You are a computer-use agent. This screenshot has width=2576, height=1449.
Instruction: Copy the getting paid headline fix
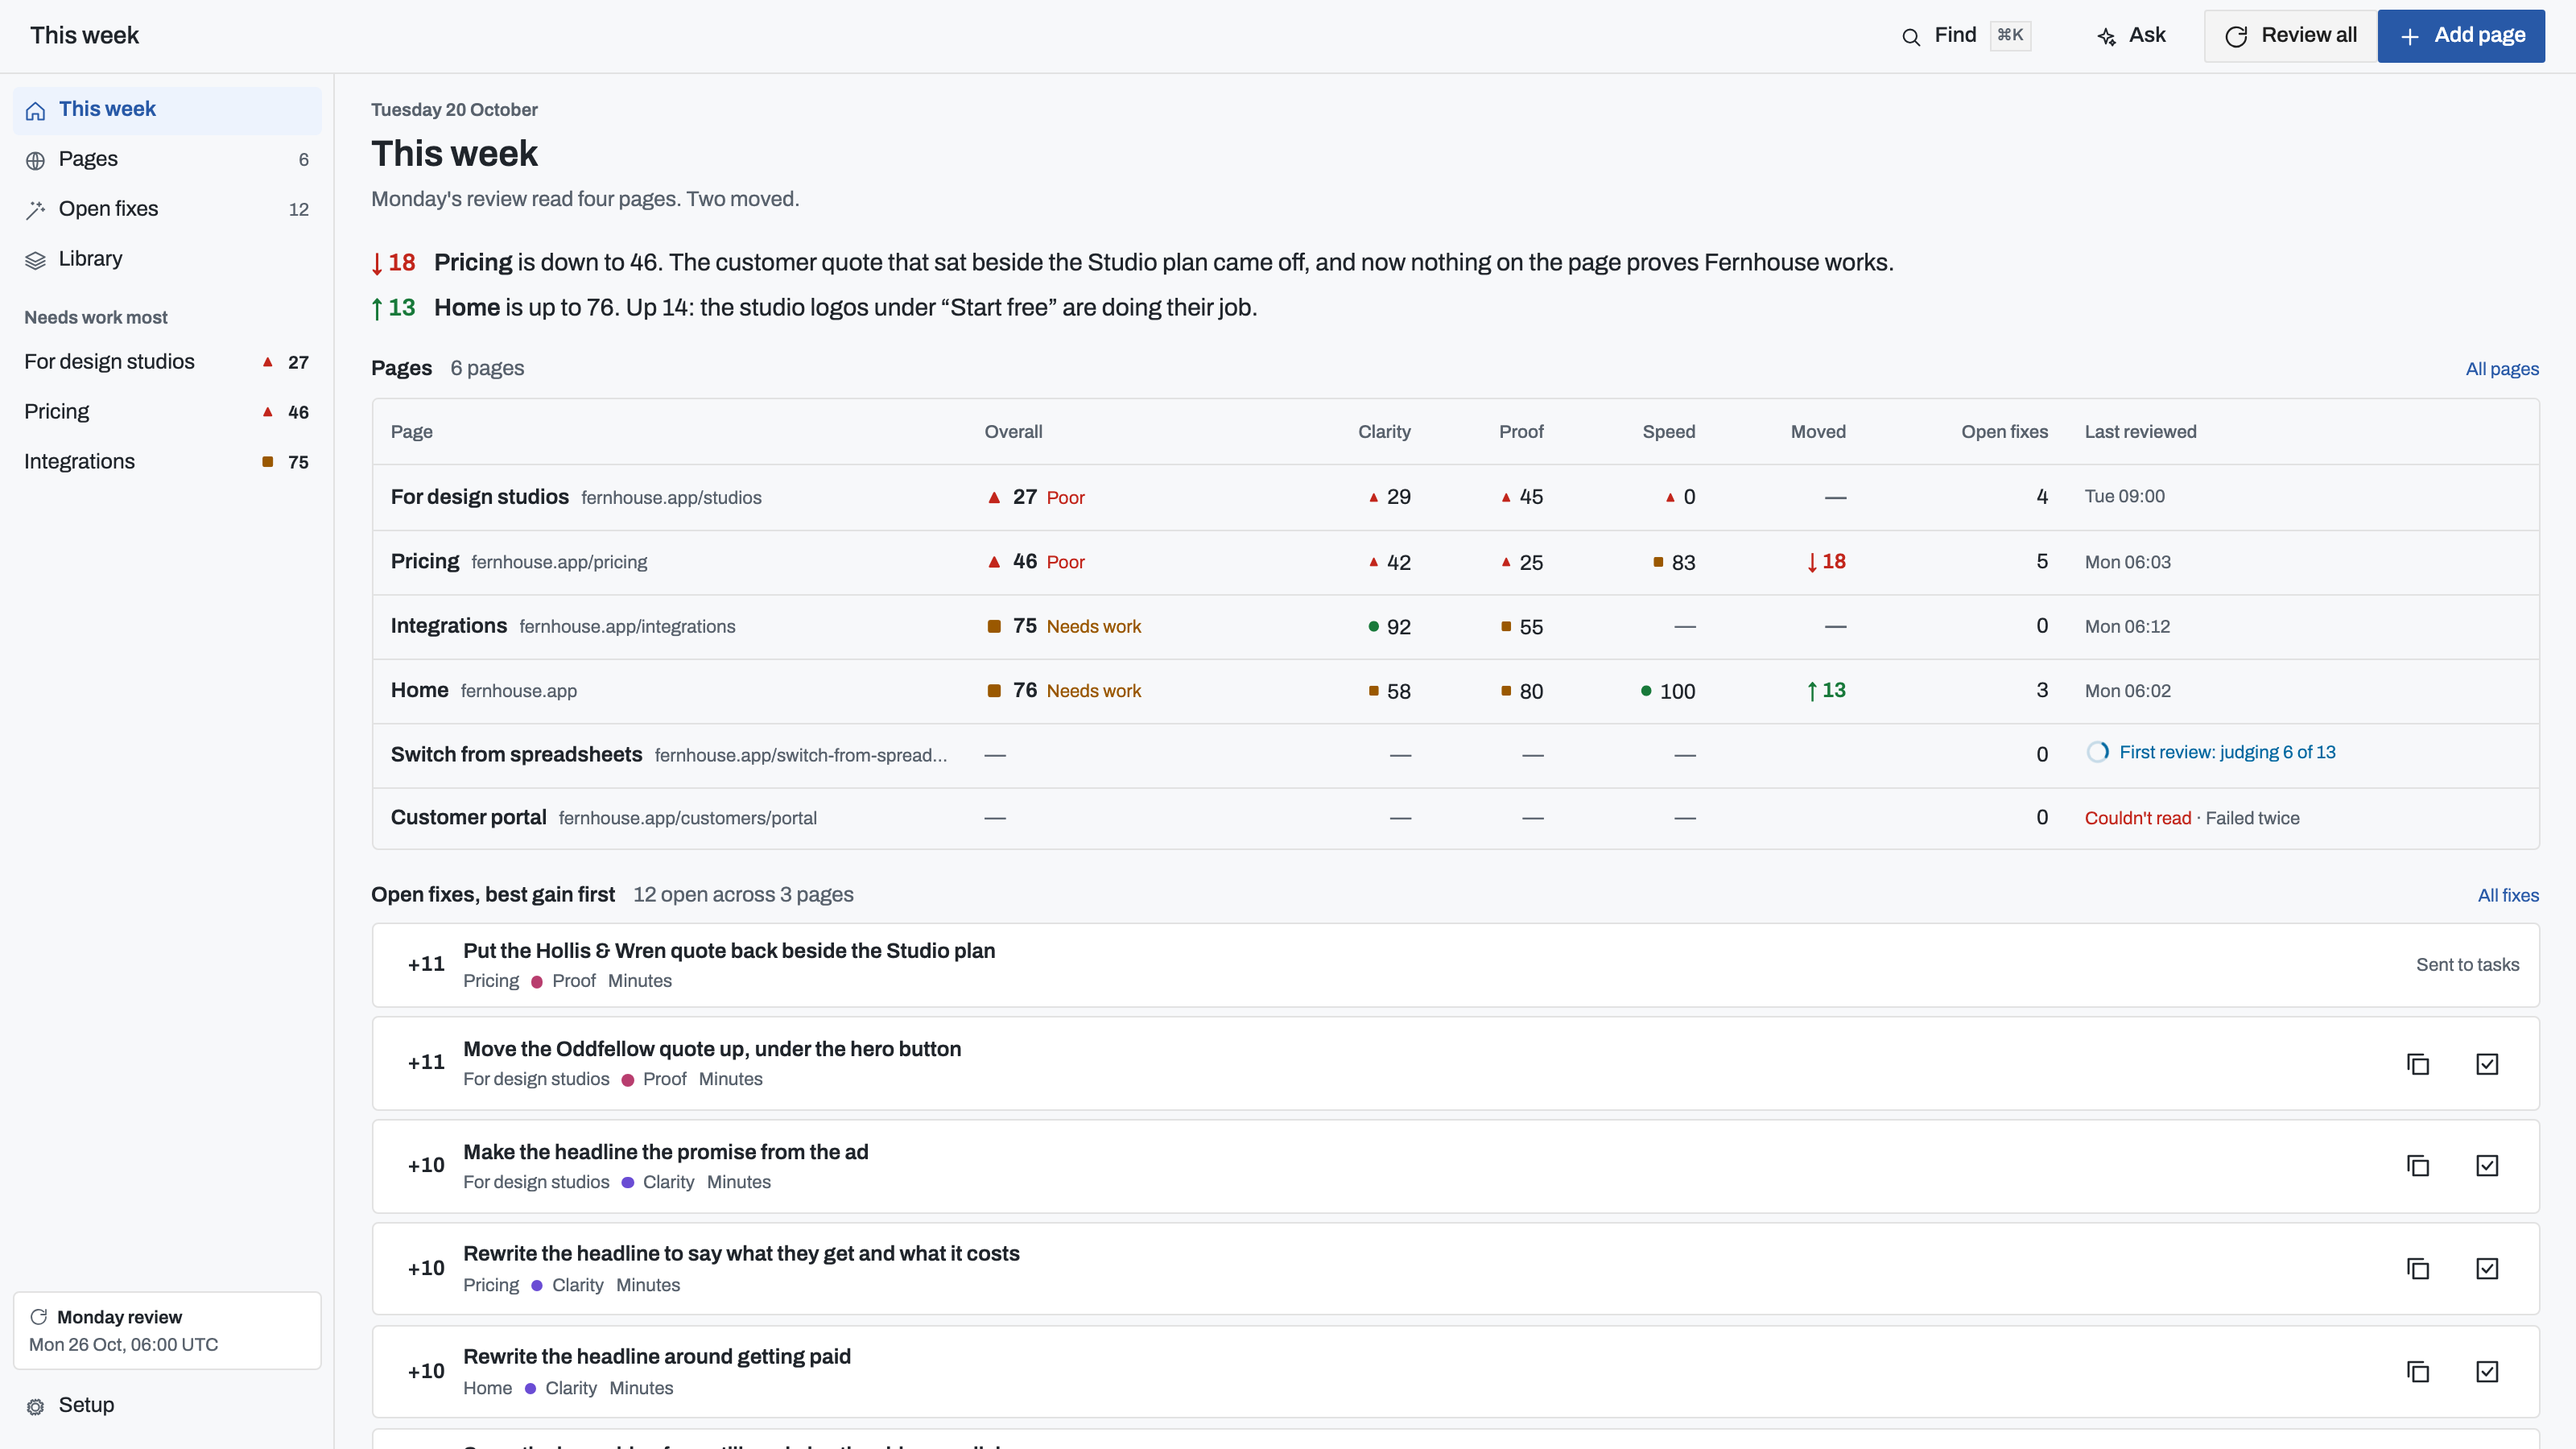click(2418, 1372)
